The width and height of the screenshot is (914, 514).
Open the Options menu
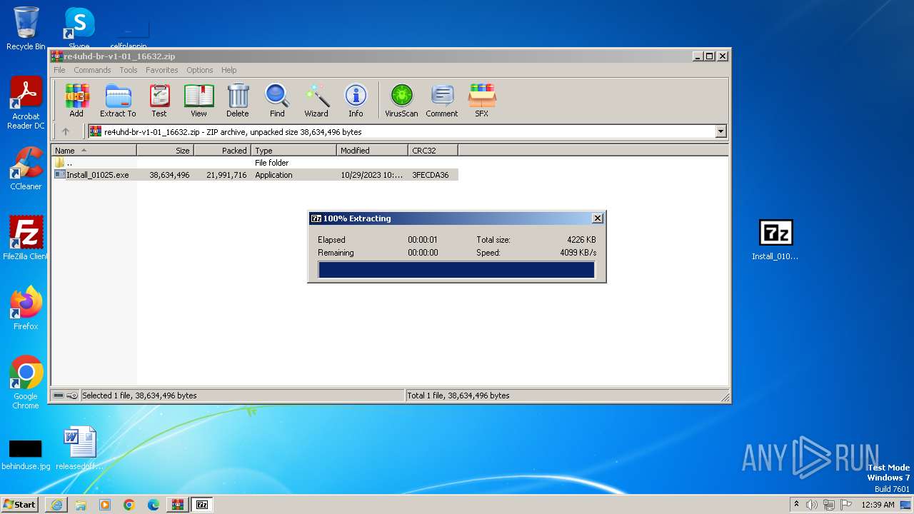[x=200, y=70]
